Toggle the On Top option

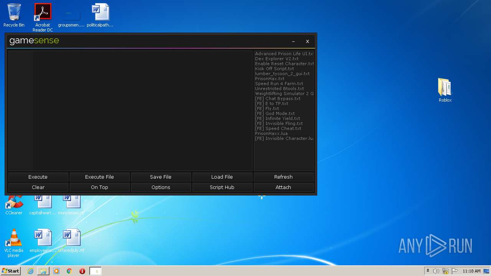point(99,187)
